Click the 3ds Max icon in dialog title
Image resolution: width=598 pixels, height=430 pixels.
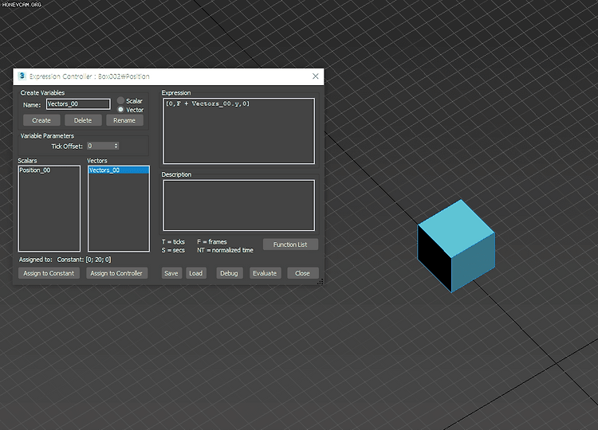tap(22, 76)
